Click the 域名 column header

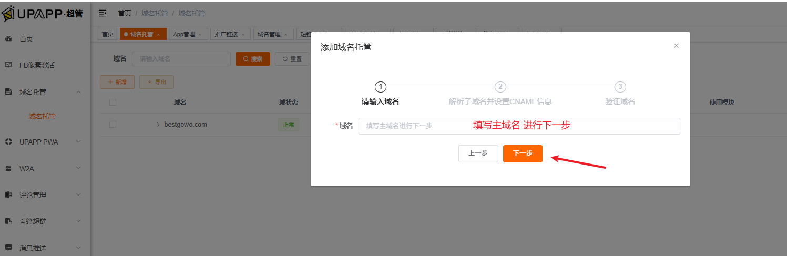pyautogui.click(x=180, y=103)
